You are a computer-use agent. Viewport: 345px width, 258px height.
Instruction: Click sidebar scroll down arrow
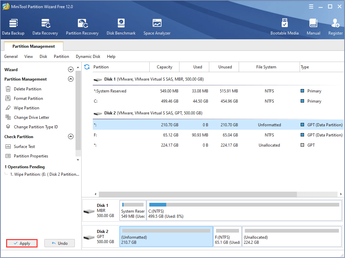coord(78,160)
